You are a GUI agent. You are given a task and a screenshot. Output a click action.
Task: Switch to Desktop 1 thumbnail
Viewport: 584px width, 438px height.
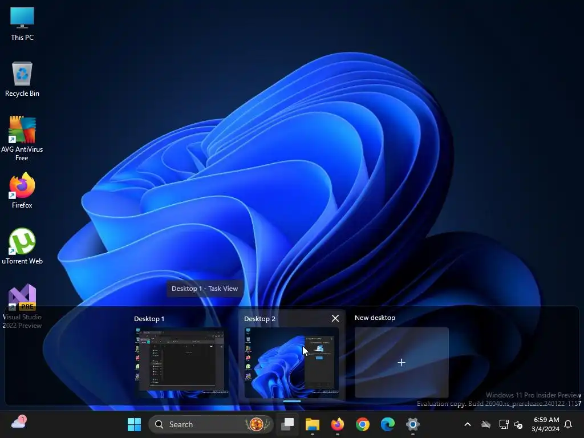pyautogui.click(x=181, y=363)
